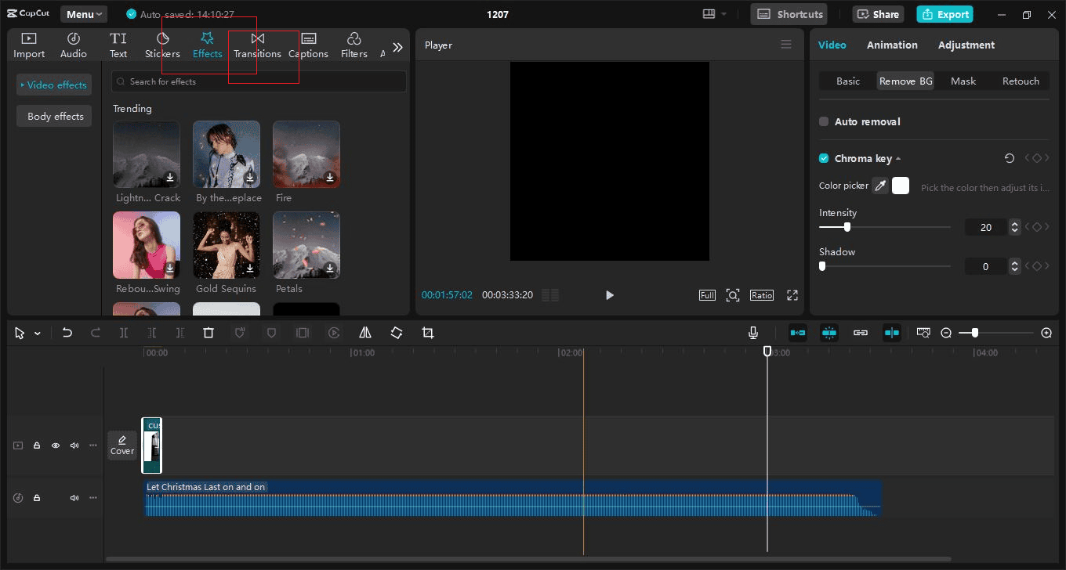Image resolution: width=1066 pixels, height=570 pixels.
Task: Uncheck the Chroma key checkbox
Action: click(x=824, y=158)
